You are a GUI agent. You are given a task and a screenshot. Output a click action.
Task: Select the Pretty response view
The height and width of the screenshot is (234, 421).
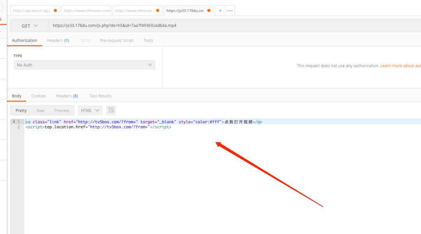click(x=21, y=110)
